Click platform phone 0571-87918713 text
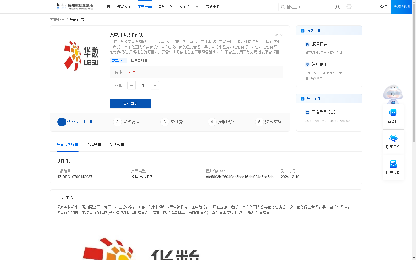Viewport: 416px width, 260px height. [316, 121]
